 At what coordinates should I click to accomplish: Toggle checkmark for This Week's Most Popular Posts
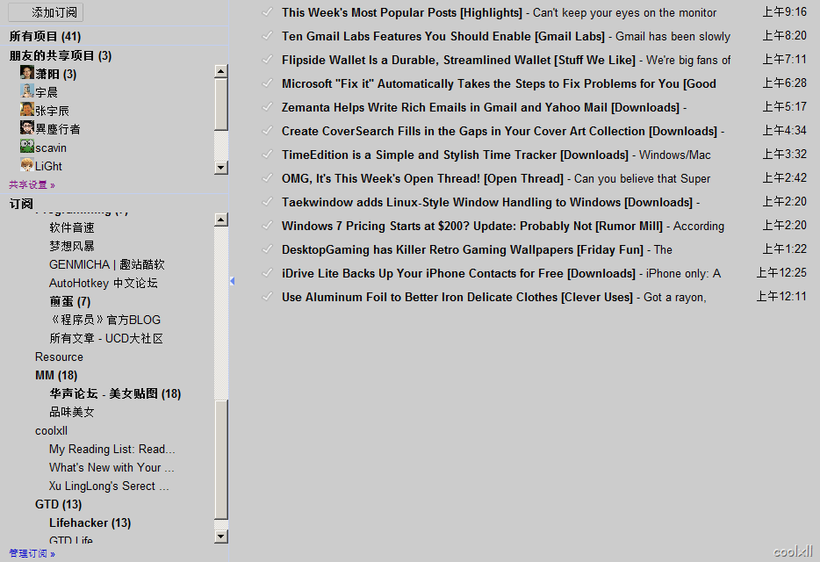267,11
